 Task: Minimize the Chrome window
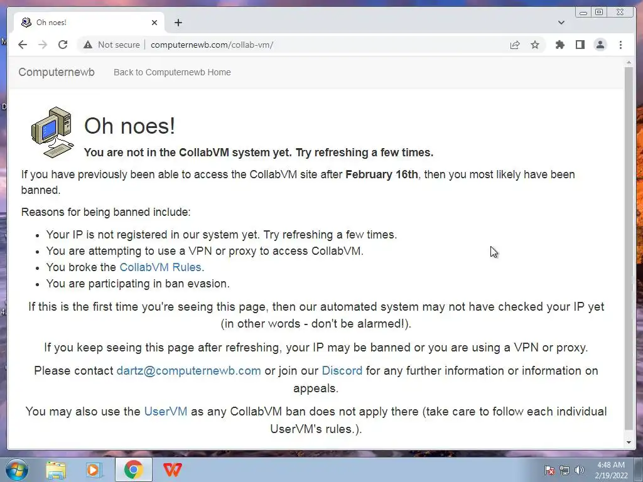(583, 13)
